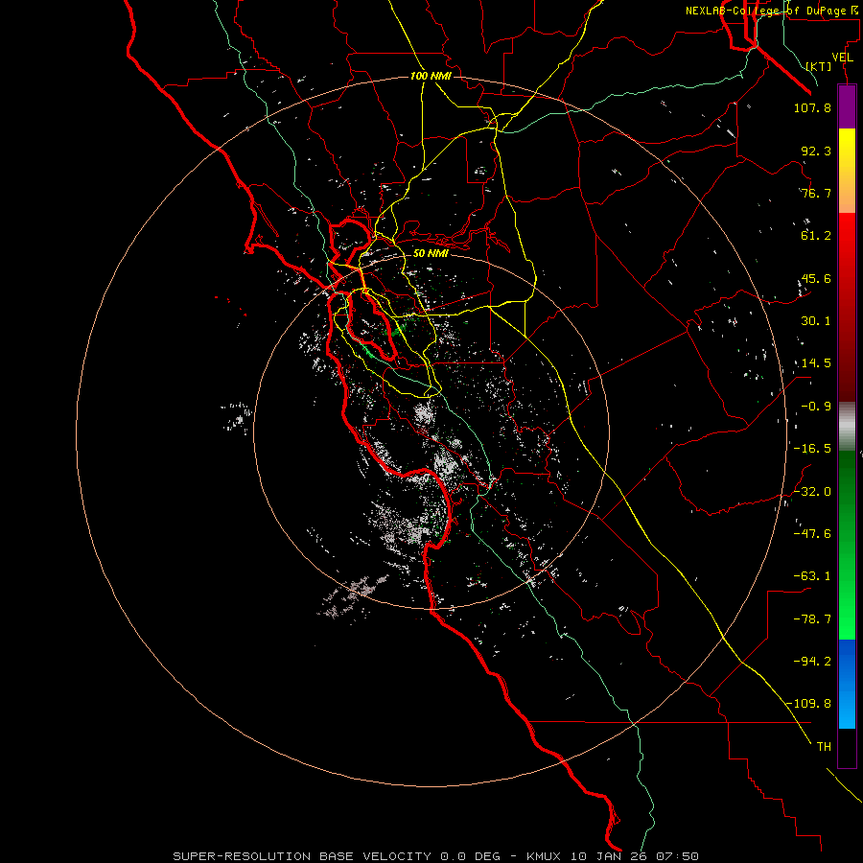
Task: Click the -32.0 velocity scale value
Action: (x=812, y=492)
